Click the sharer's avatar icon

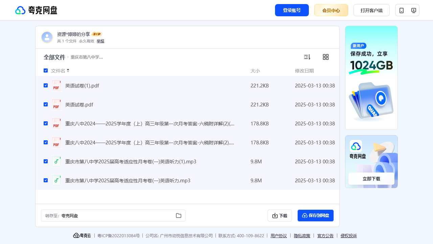tap(47, 37)
